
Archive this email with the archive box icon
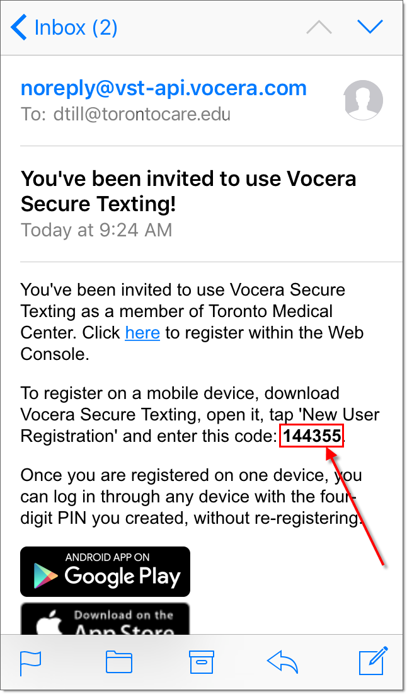coord(202,661)
